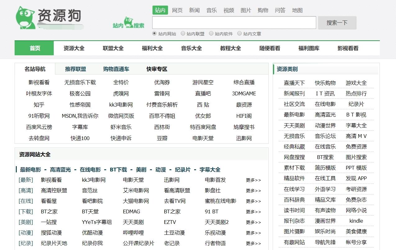Select the 站内软件 radio option
The image size is (396, 250).
click(x=211, y=33)
